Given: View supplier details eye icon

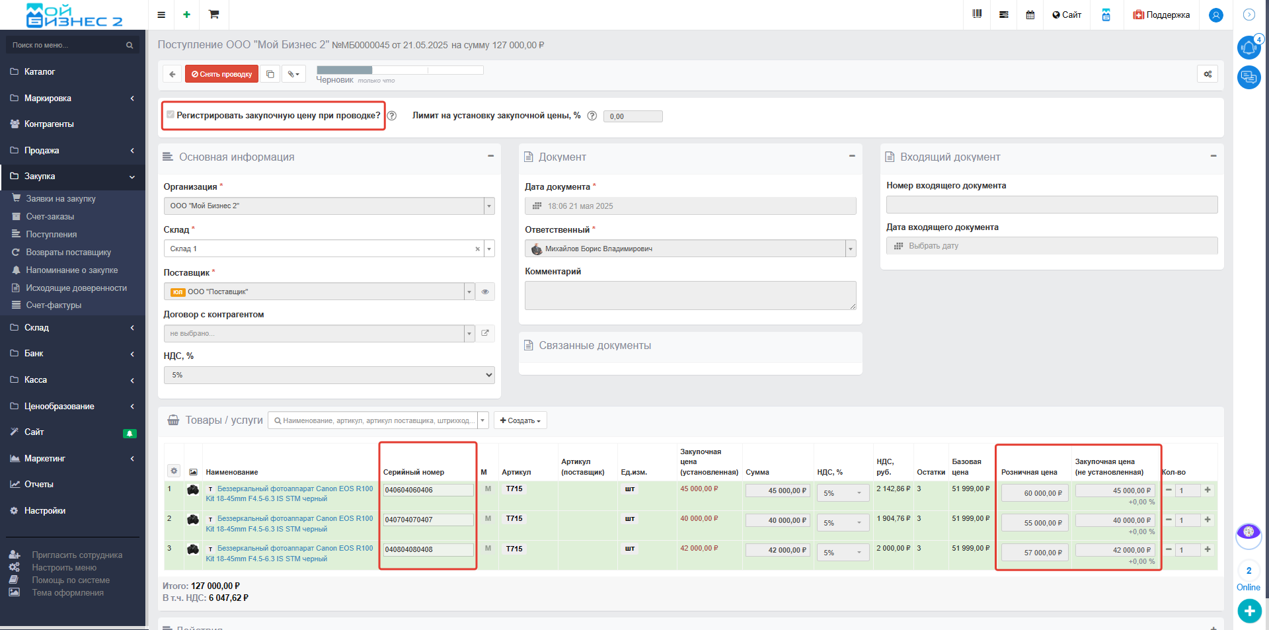Looking at the screenshot, I should click(x=485, y=292).
